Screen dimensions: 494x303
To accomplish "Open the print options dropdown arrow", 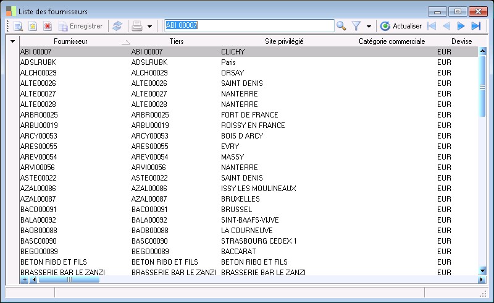I will tap(149, 26).
